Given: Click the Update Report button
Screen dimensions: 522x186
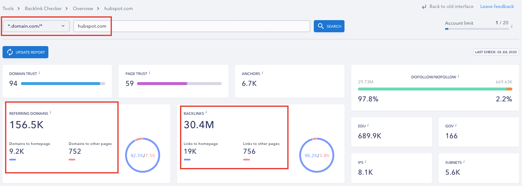Looking at the screenshot, I should (26, 52).
